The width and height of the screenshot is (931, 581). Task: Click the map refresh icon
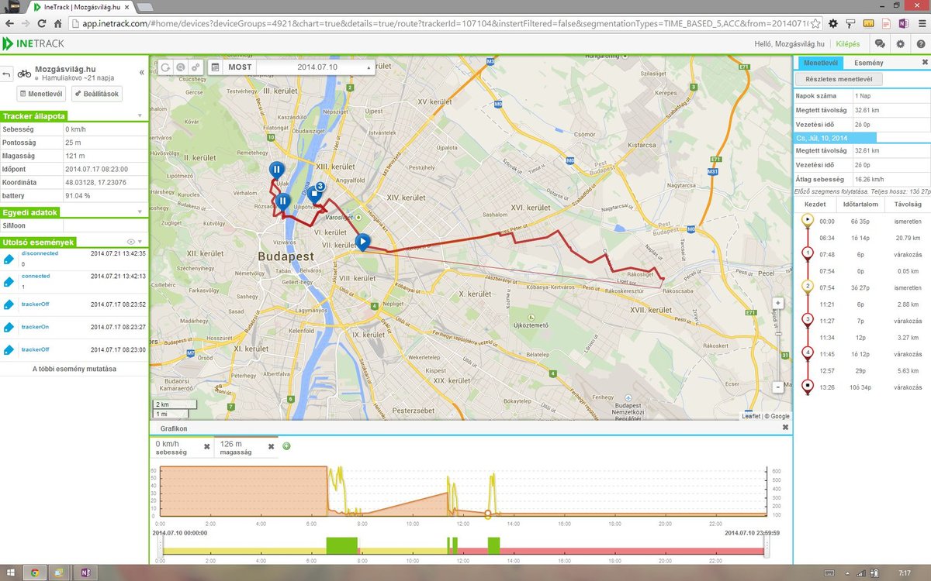[x=164, y=67]
